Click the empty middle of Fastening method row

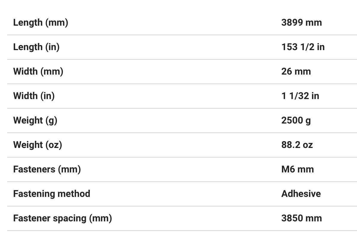(x=185, y=194)
